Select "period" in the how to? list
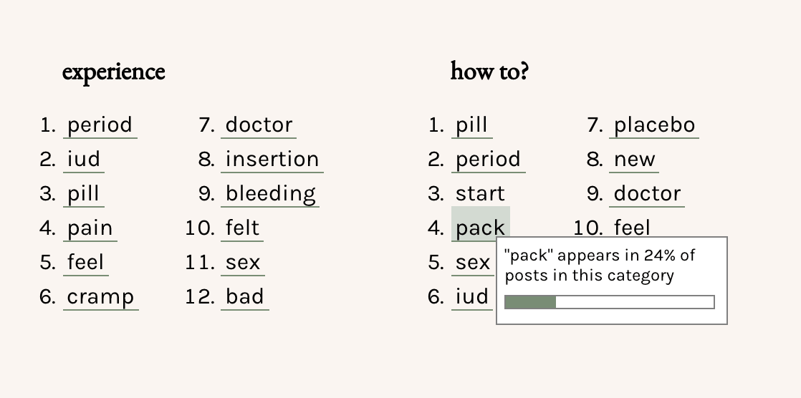 (488, 160)
